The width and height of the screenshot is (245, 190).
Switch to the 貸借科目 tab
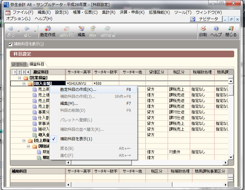pos(19,64)
